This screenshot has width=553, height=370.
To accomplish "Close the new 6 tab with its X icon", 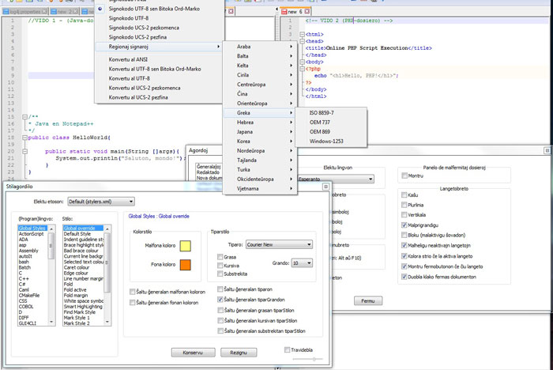I will (307, 12).
